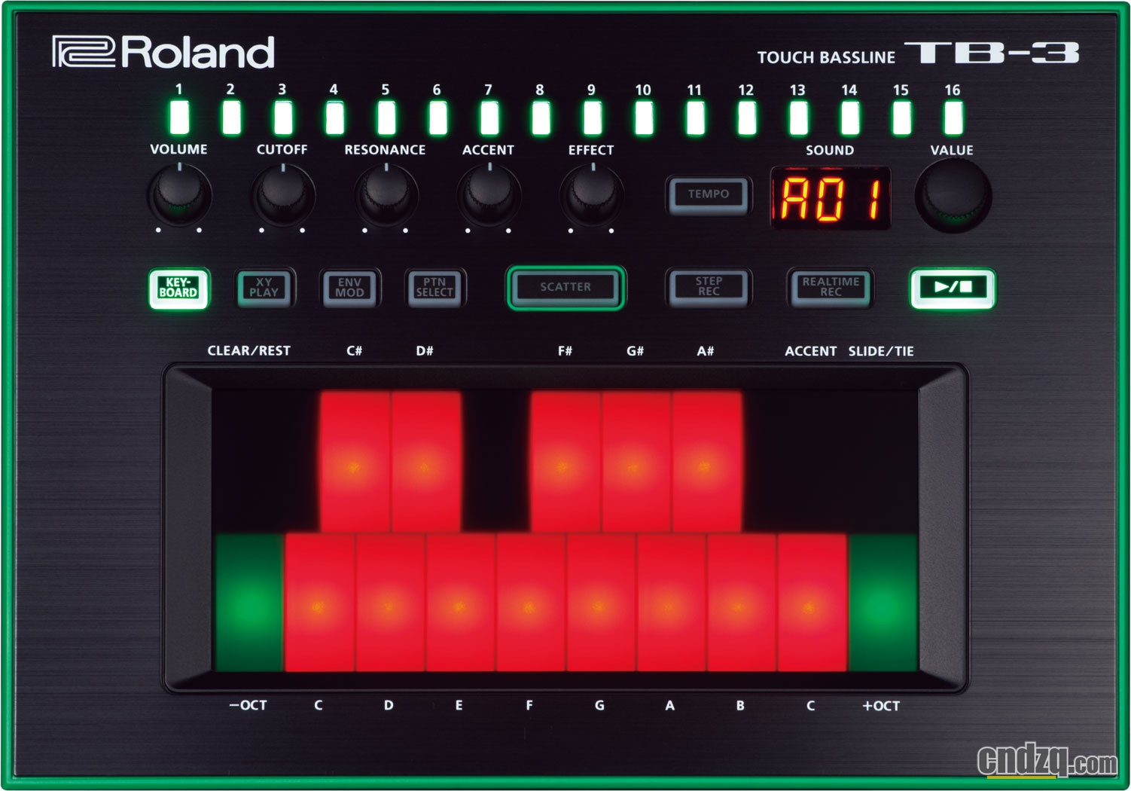1131x791 pixels.
Task: Click the Roland logo
Action: click(163, 52)
